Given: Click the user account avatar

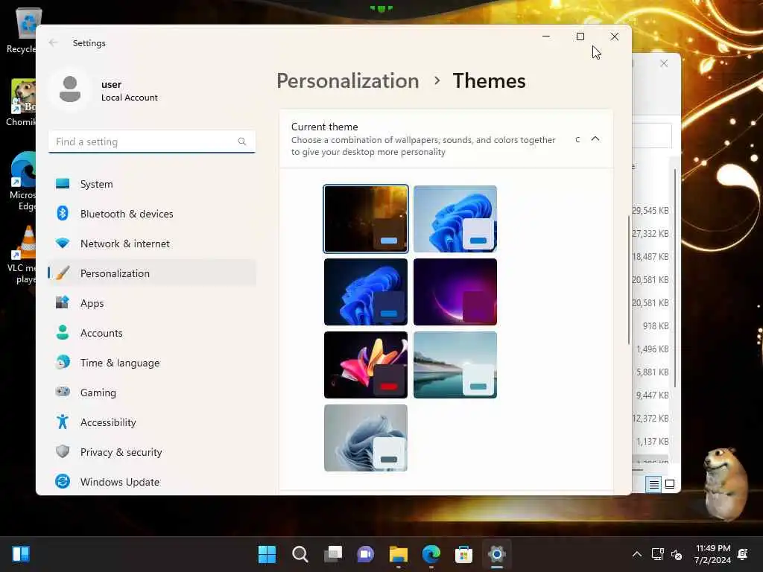Looking at the screenshot, I should (69, 89).
